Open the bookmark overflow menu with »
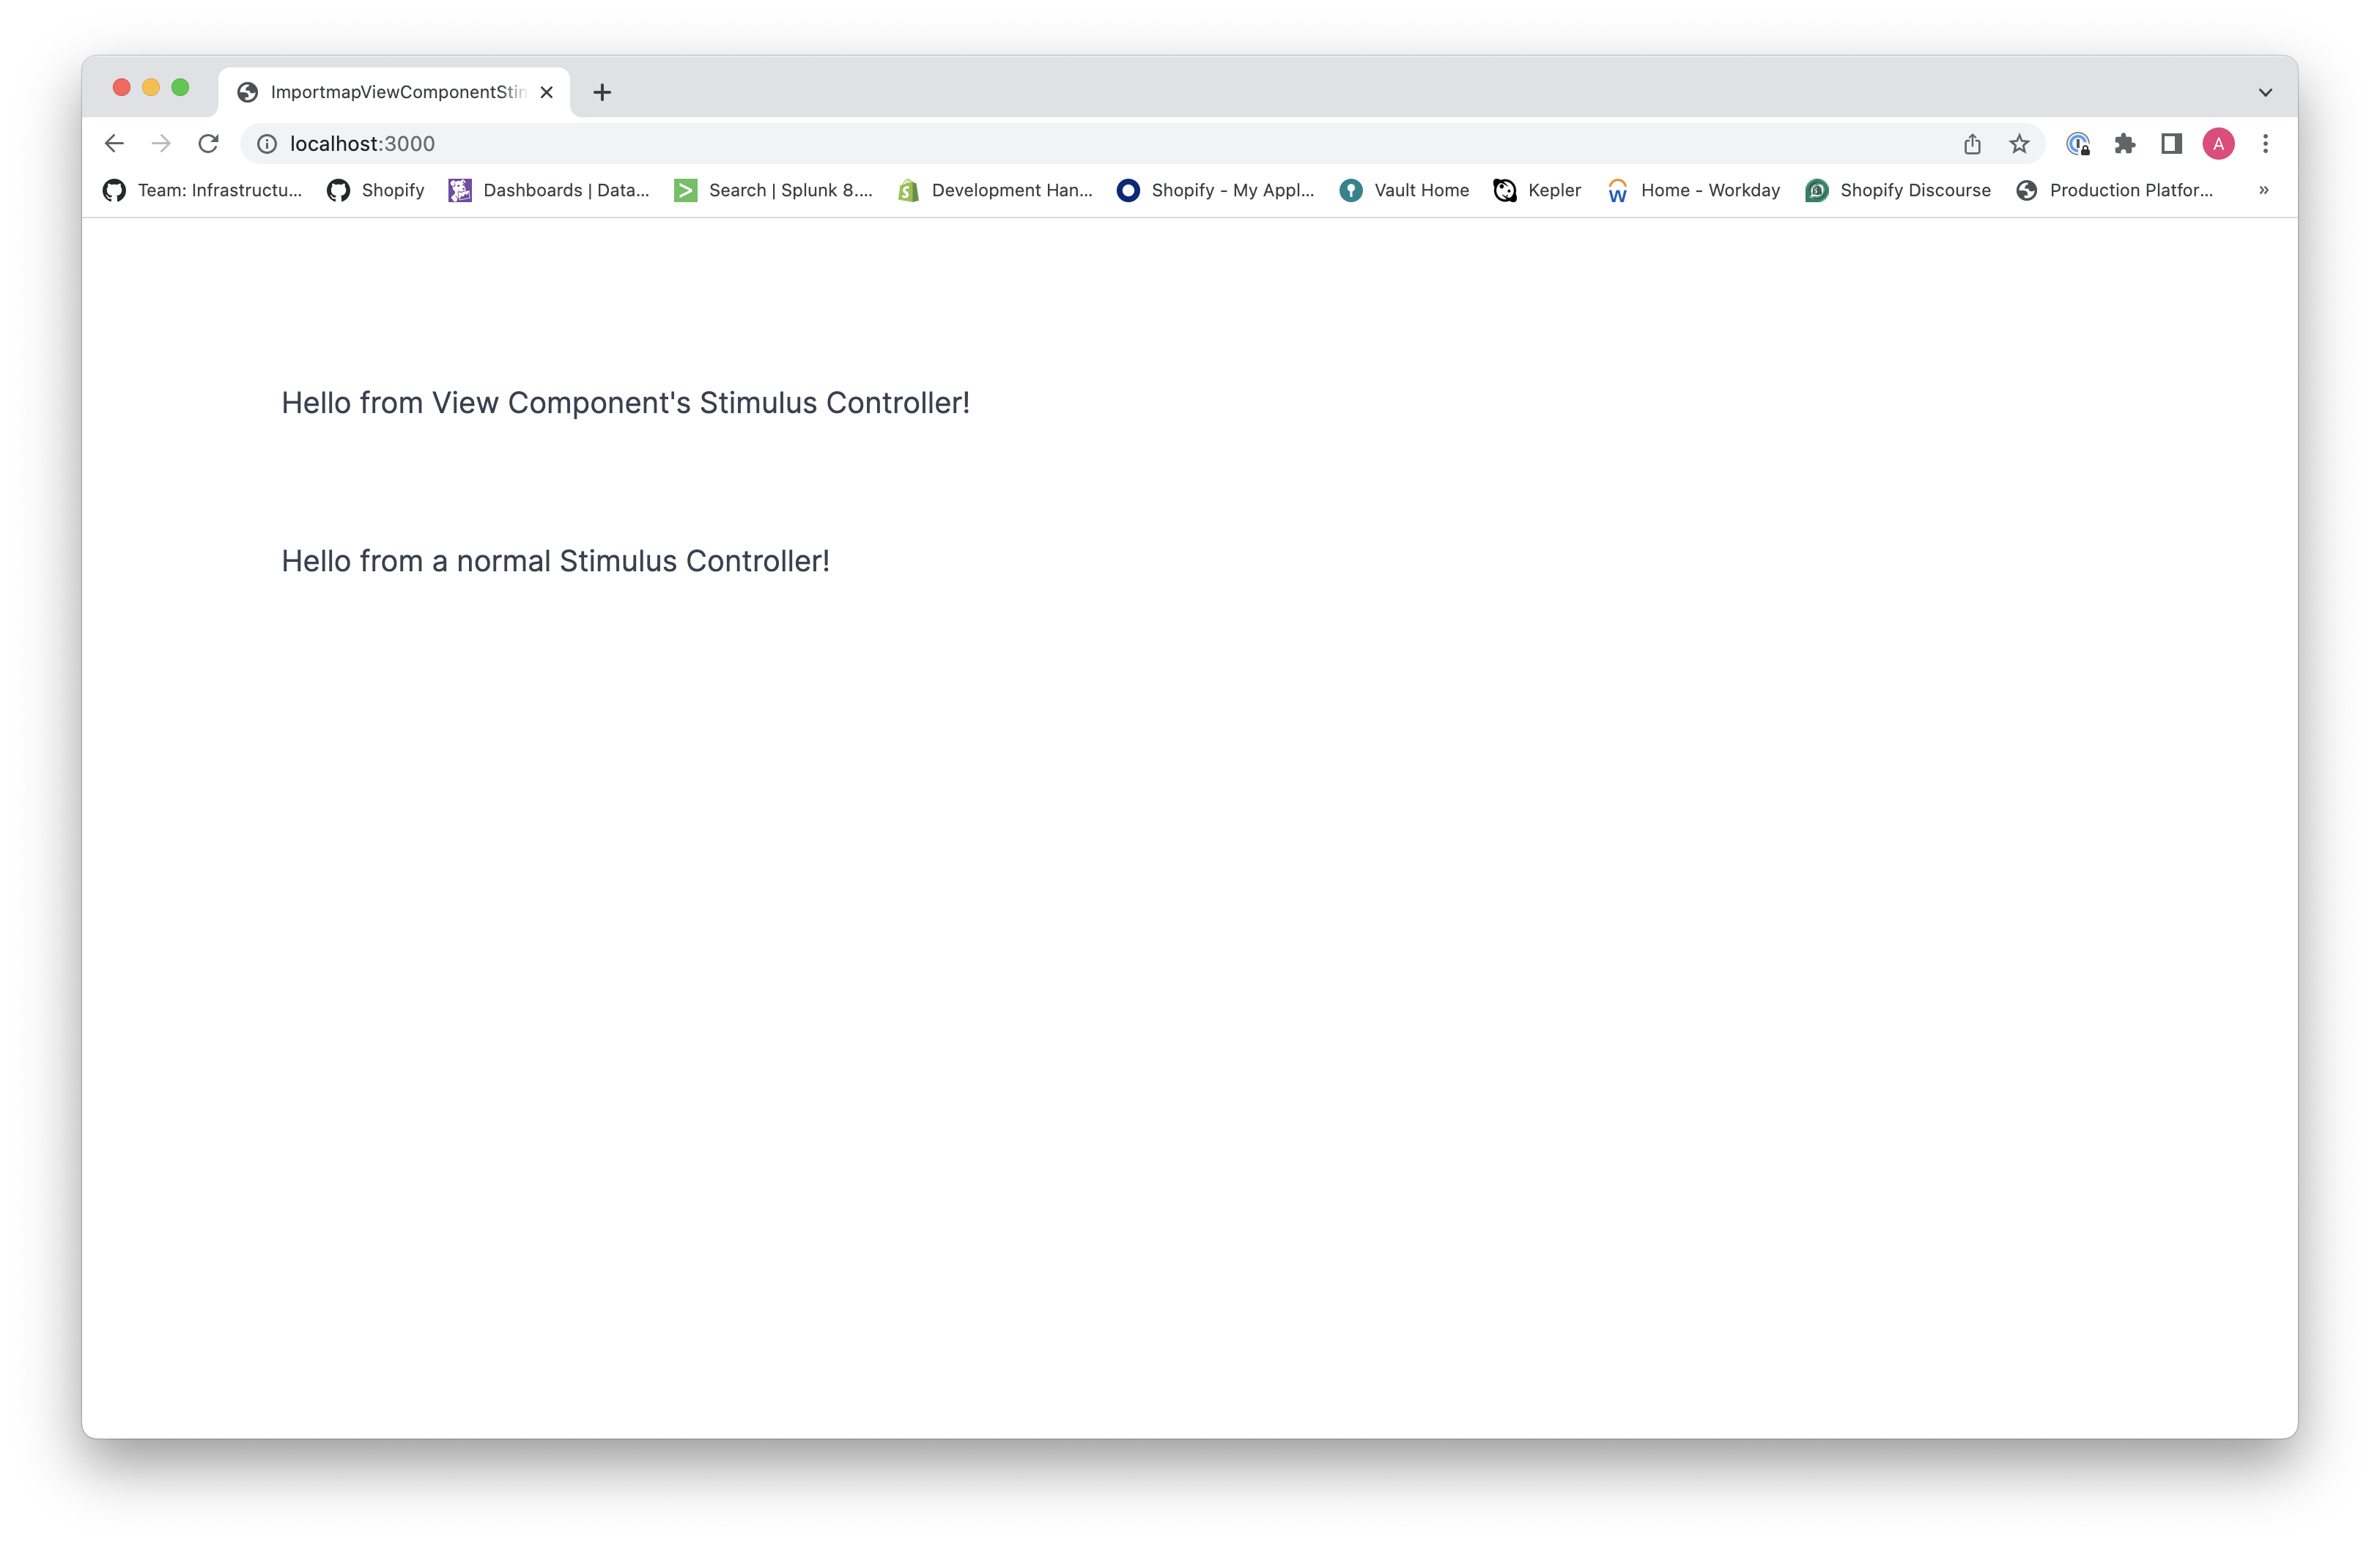Screen dimensions: 2380x1547 point(2263,189)
